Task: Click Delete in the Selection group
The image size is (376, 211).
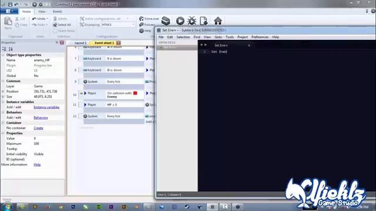Action: tap(60, 19)
